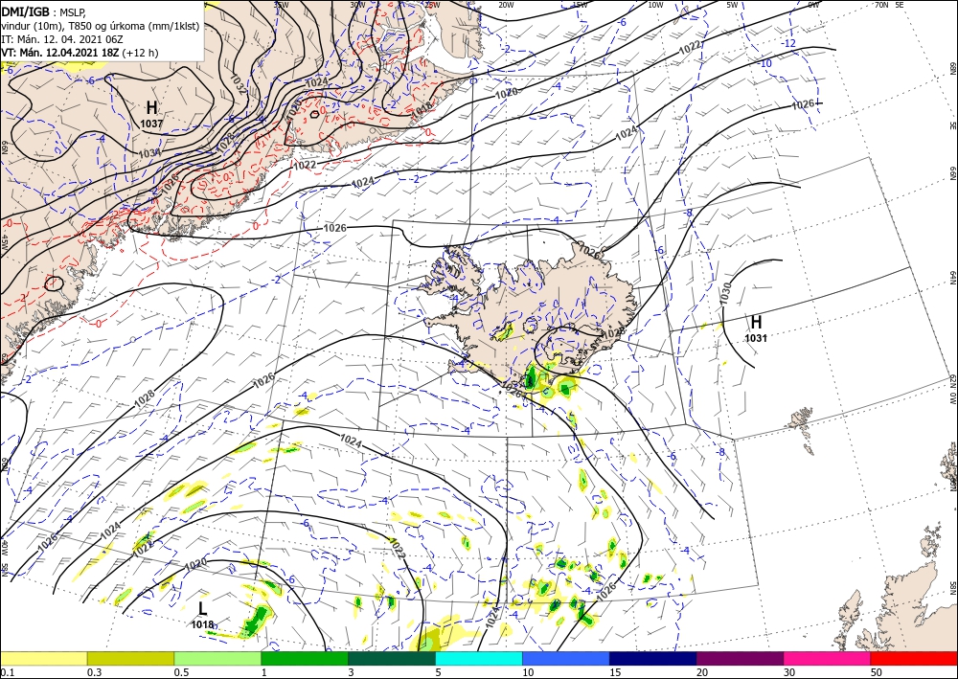Screen dimensions: 958x679
Task: Click the yellow 0.1–0.3 legend color band
Action: (x=43, y=658)
